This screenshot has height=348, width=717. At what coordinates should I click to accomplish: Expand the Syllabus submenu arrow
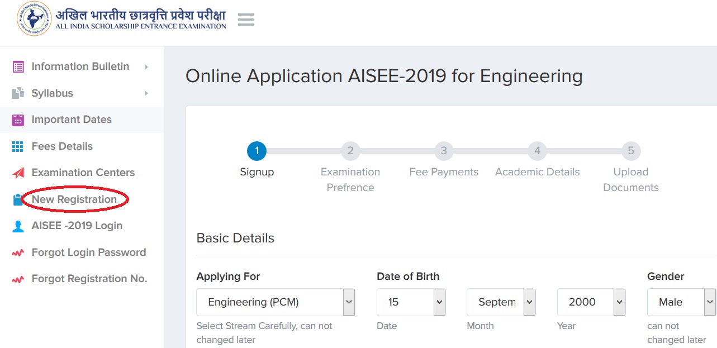(x=146, y=93)
